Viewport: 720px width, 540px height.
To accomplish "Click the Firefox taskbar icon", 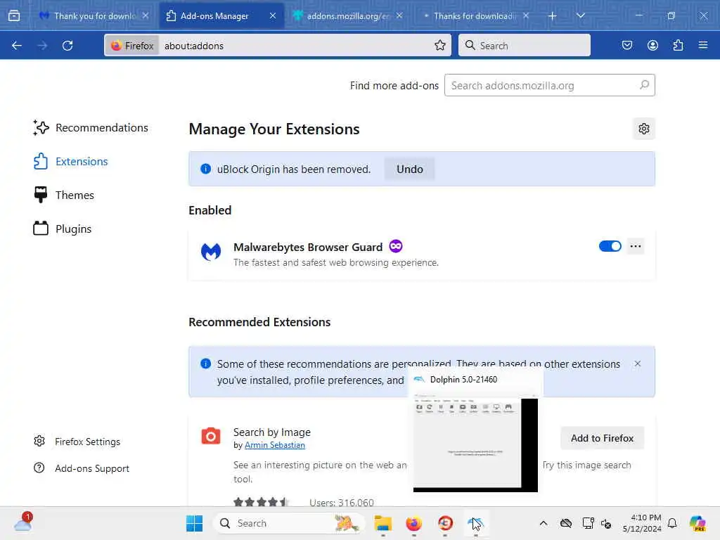I will pos(413,523).
